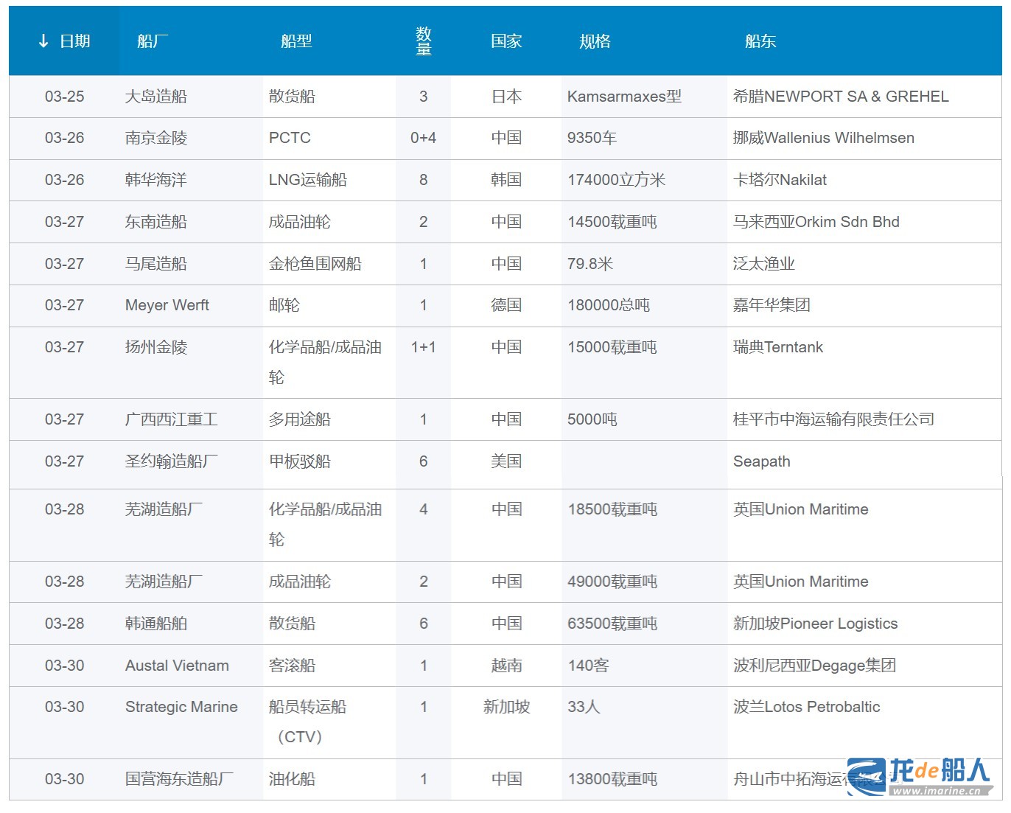Select the 大岛造船 shipyard cell
Viewport: 1011px width, 813px height.
[x=156, y=97]
